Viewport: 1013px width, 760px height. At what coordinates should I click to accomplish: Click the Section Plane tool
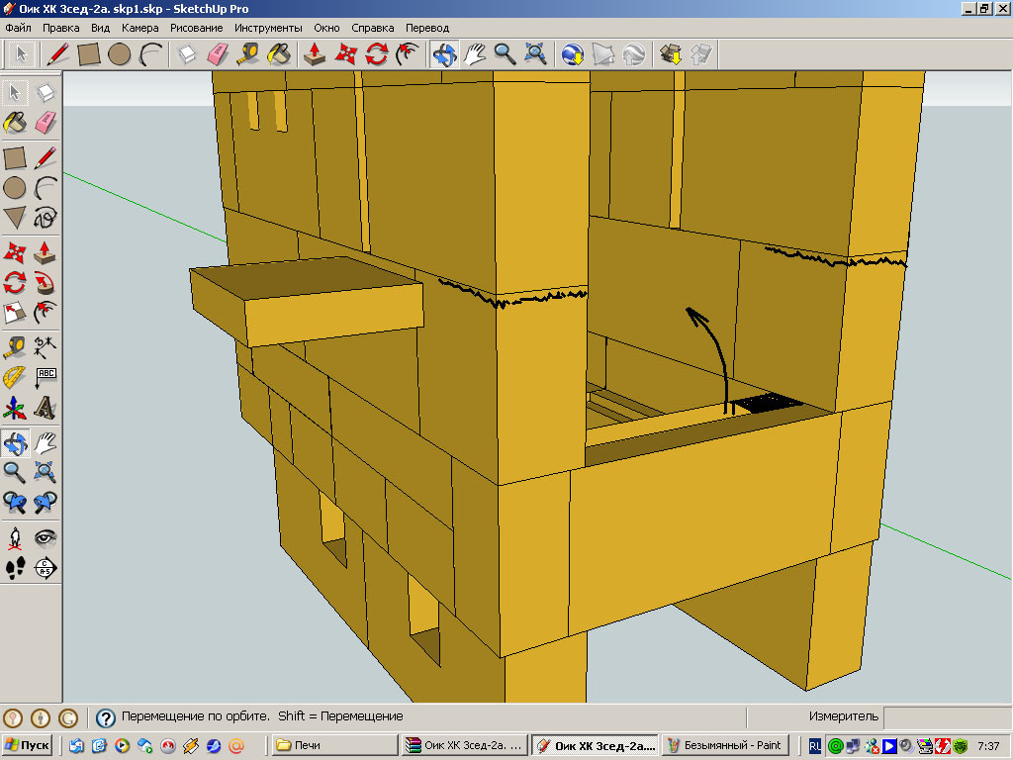[45, 568]
